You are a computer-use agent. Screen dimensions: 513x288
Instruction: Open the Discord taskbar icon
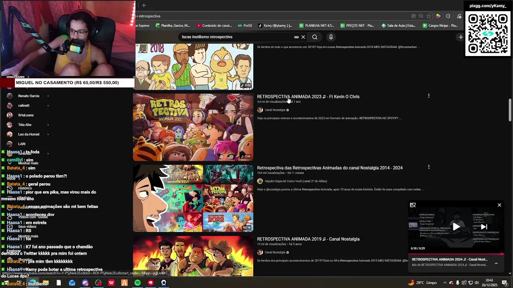(85, 283)
